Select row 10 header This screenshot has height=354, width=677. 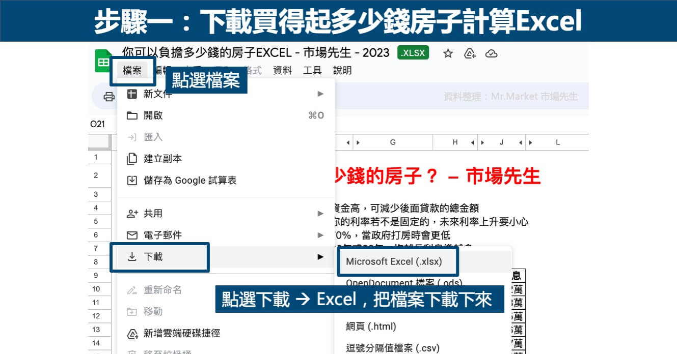[x=96, y=289]
